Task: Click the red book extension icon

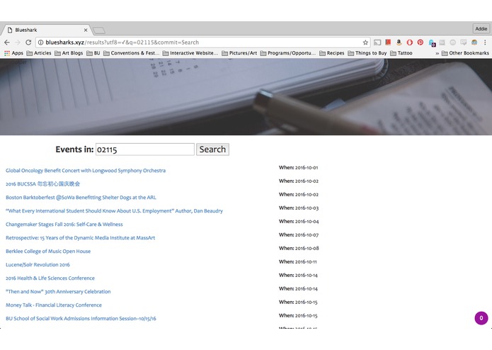Action: pyautogui.click(x=388, y=42)
